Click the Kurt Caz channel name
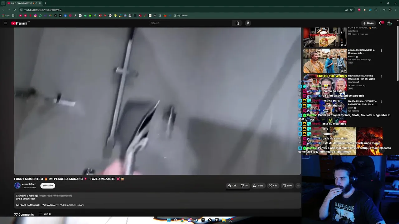399x224 pixels. (x=352, y=57)
